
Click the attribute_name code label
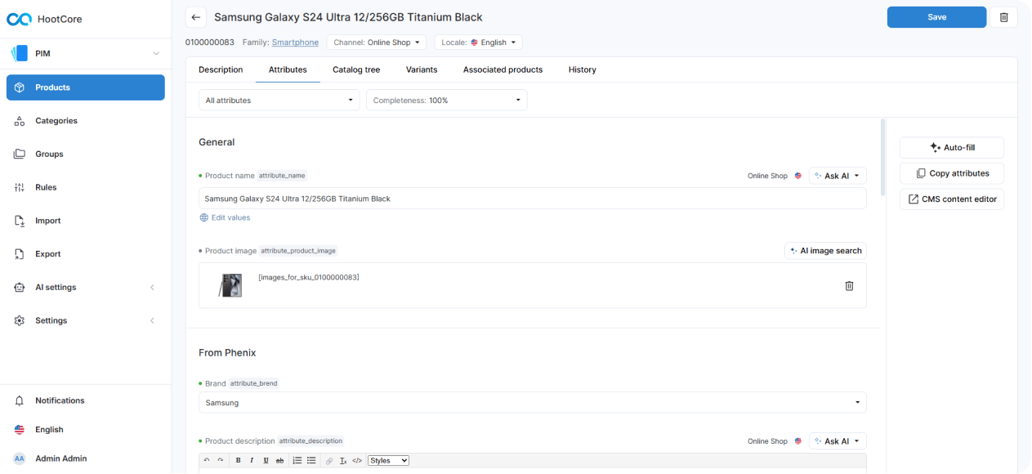point(282,176)
